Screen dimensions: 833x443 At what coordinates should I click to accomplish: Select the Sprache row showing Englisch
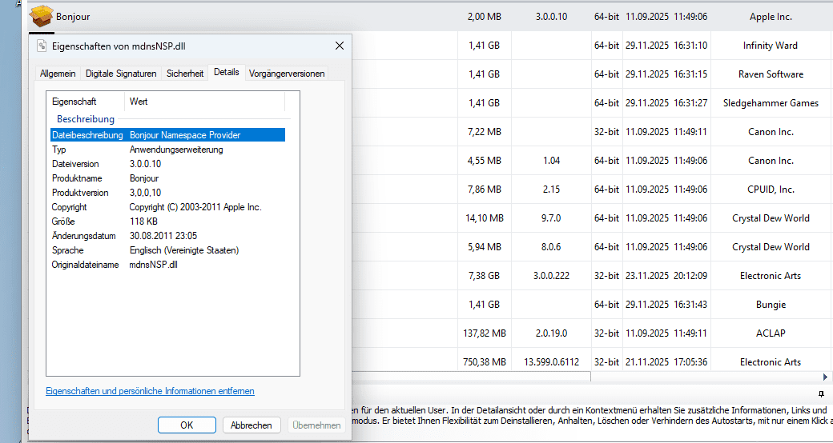coord(168,249)
